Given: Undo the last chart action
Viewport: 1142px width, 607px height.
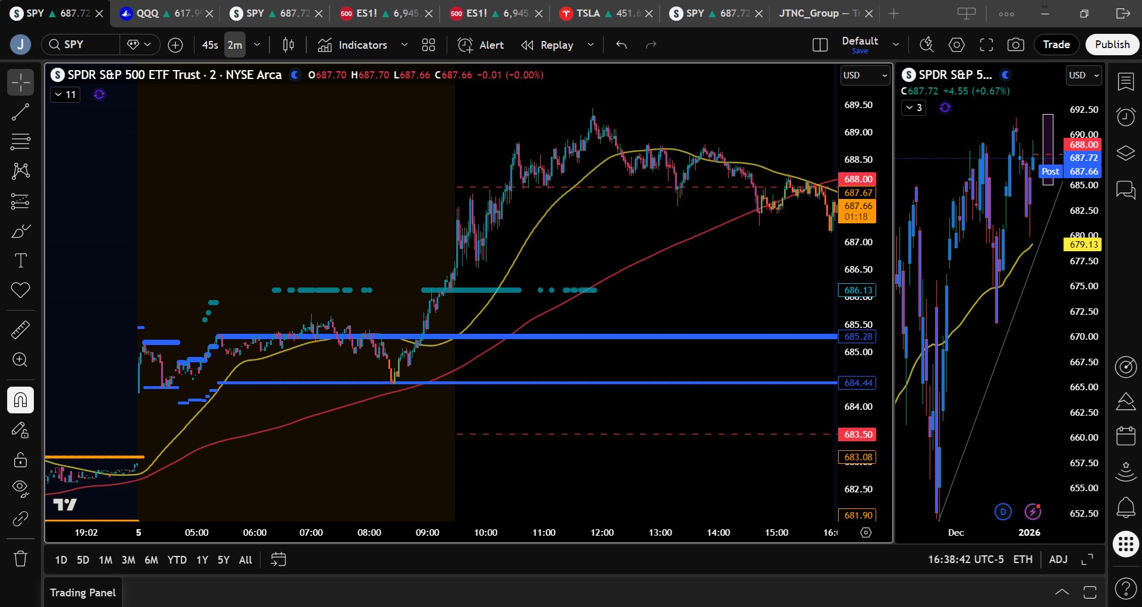Looking at the screenshot, I should tap(622, 45).
